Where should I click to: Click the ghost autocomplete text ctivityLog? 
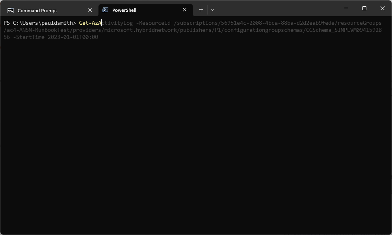[117, 23]
